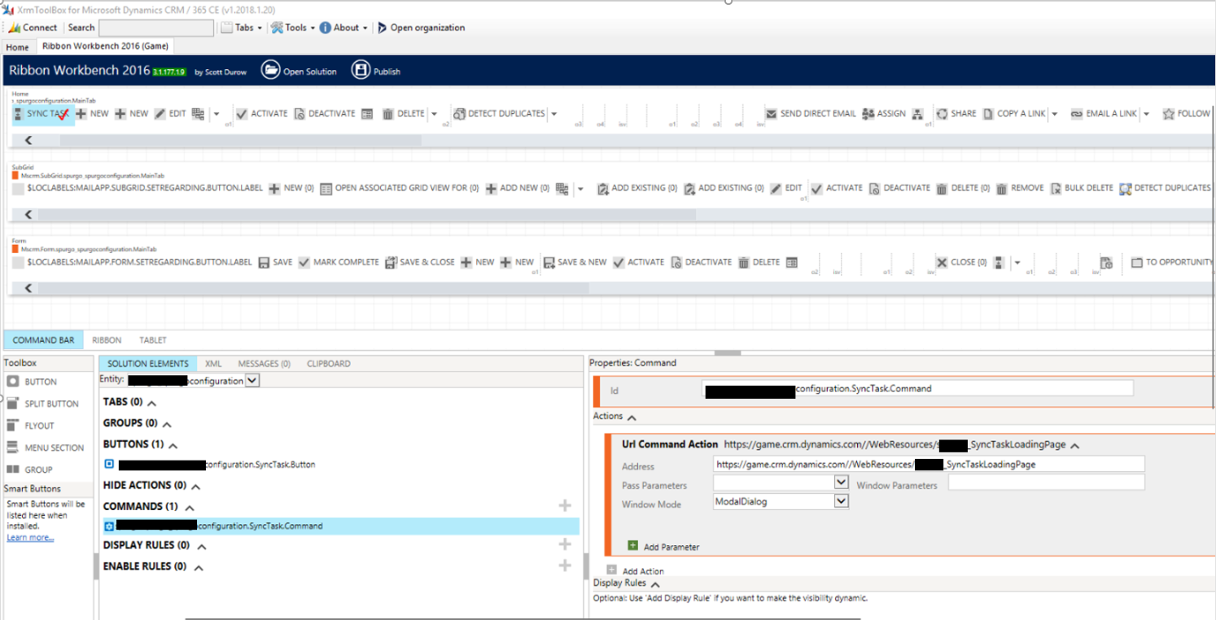The image size is (1216, 620).
Task: Click ADD NEW {0} in SubGrid bar
Action: 518,188
